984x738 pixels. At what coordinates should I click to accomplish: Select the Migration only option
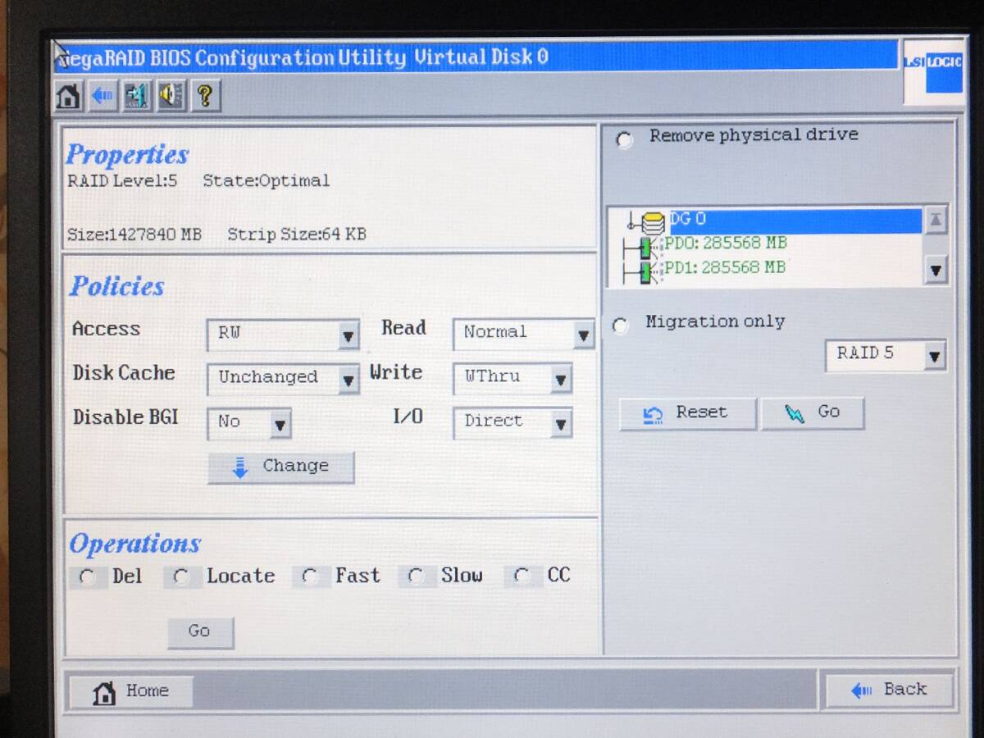(621, 326)
